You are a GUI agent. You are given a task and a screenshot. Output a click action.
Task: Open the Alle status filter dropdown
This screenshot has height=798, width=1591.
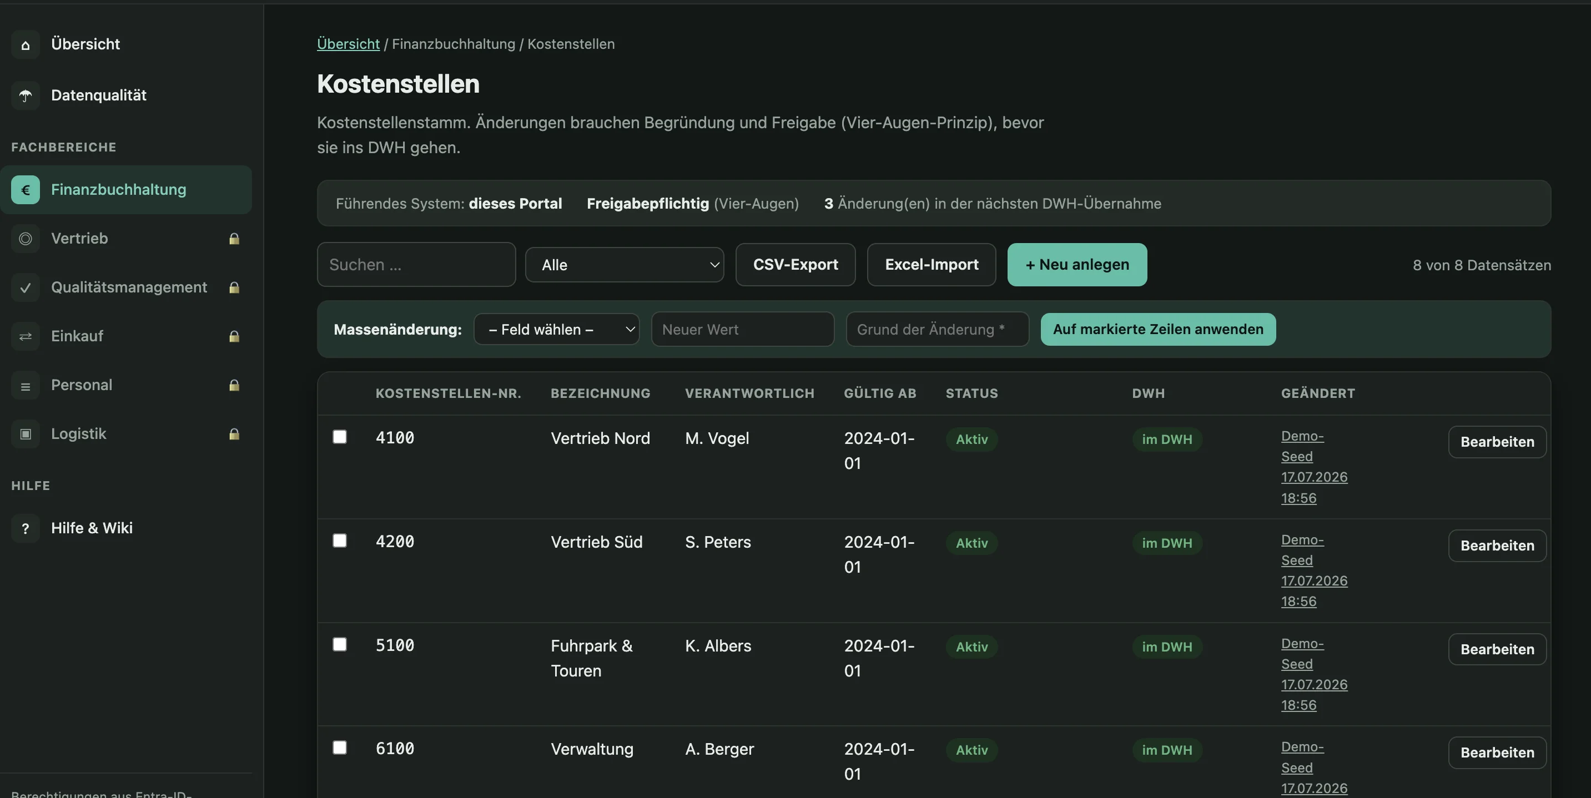(625, 265)
